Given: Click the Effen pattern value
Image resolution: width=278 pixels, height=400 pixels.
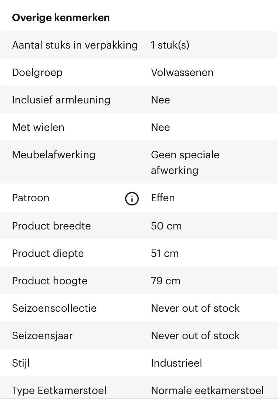Looking at the screenshot, I should click(163, 198).
